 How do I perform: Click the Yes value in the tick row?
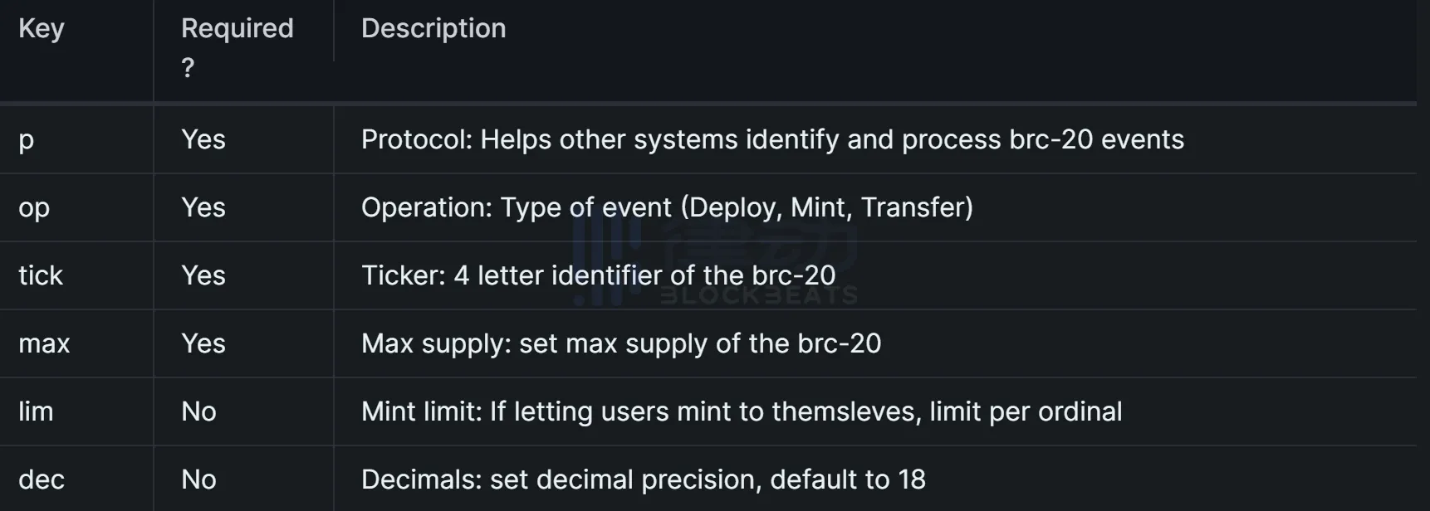[x=203, y=275]
